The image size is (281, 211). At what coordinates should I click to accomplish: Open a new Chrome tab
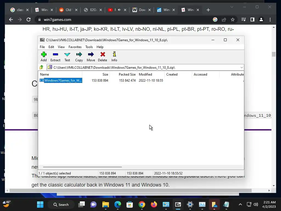(208, 10)
